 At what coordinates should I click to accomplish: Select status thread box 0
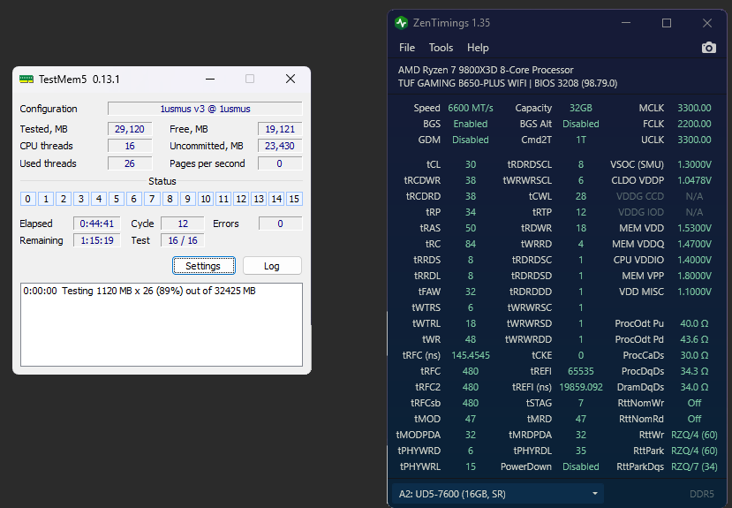pyautogui.click(x=28, y=199)
